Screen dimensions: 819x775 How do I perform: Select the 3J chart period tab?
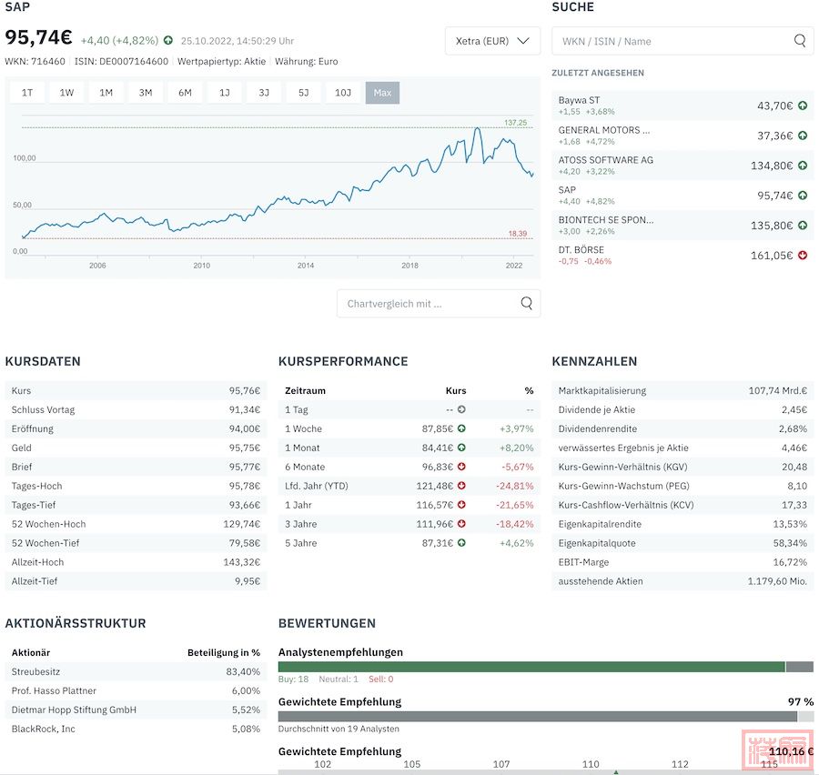coord(264,93)
